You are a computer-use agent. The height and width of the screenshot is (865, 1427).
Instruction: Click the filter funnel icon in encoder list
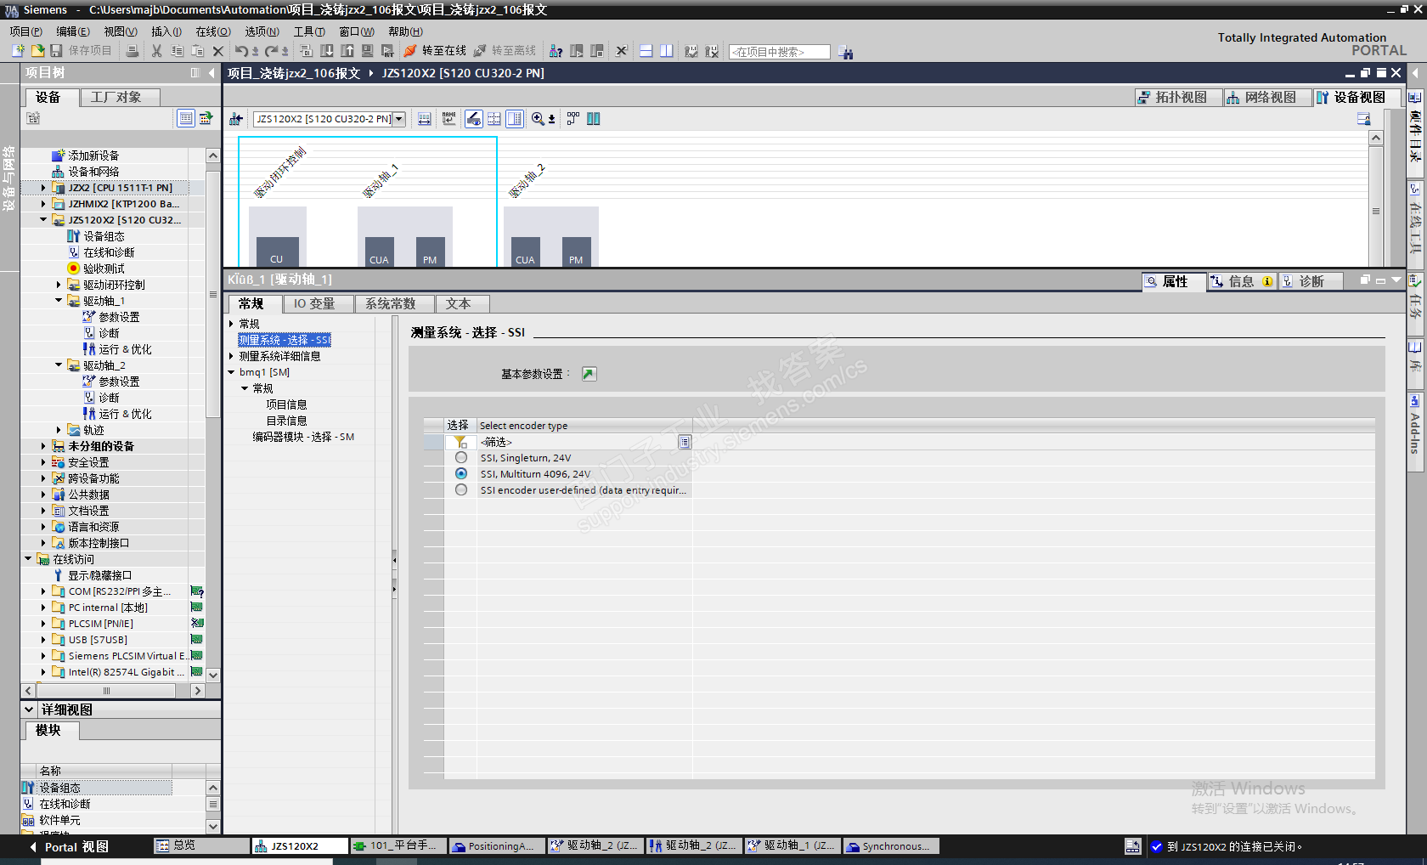tap(460, 442)
